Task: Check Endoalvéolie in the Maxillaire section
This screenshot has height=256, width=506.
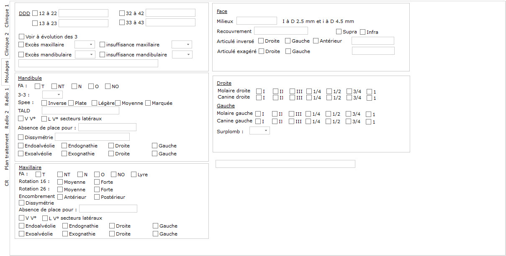Action: point(21,226)
